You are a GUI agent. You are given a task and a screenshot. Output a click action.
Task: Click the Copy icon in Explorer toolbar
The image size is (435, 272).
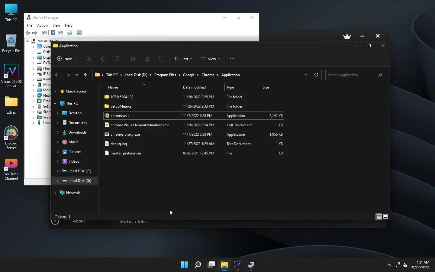point(103,59)
